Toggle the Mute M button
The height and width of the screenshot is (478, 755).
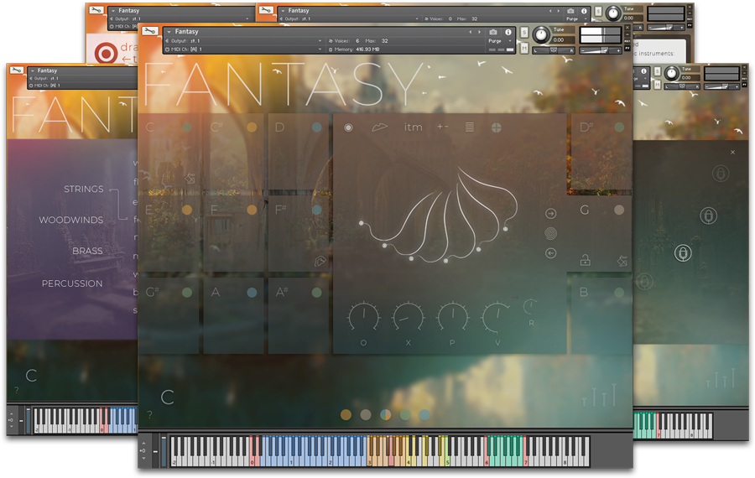coord(524,49)
